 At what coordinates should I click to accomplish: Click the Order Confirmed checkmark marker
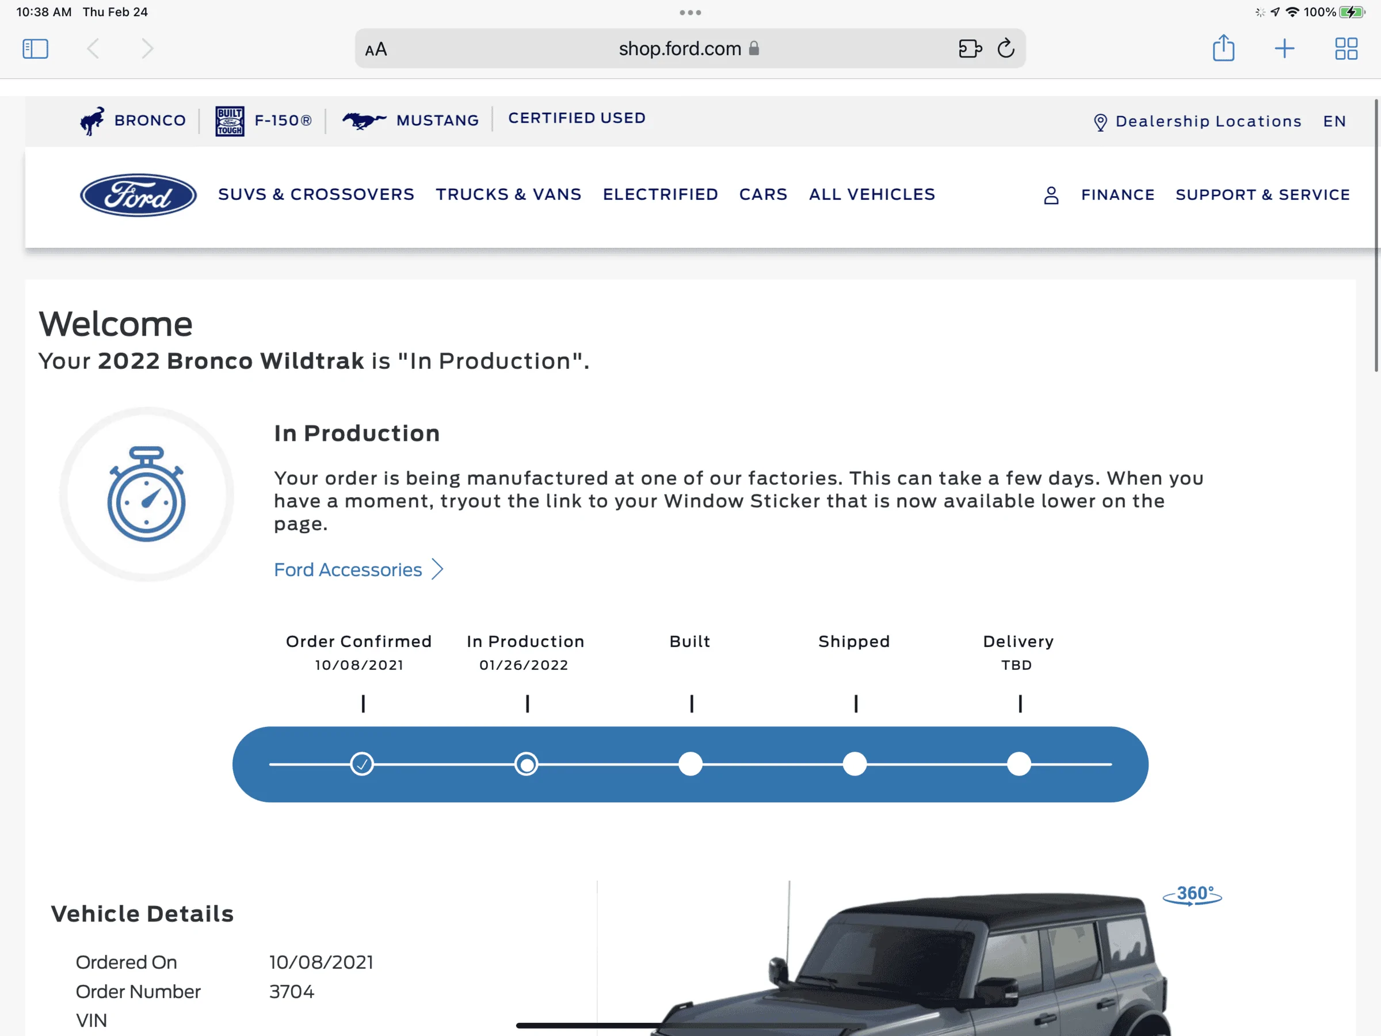(362, 764)
